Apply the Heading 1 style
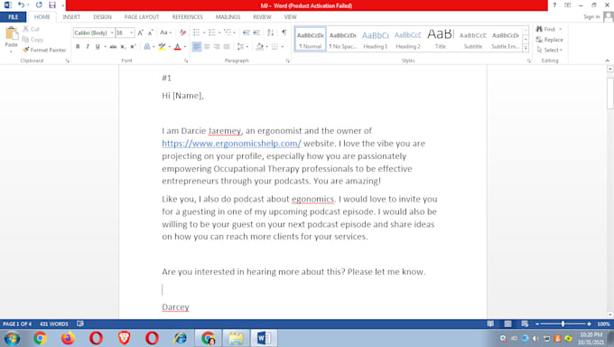614x347 pixels. (x=375, y=39)
